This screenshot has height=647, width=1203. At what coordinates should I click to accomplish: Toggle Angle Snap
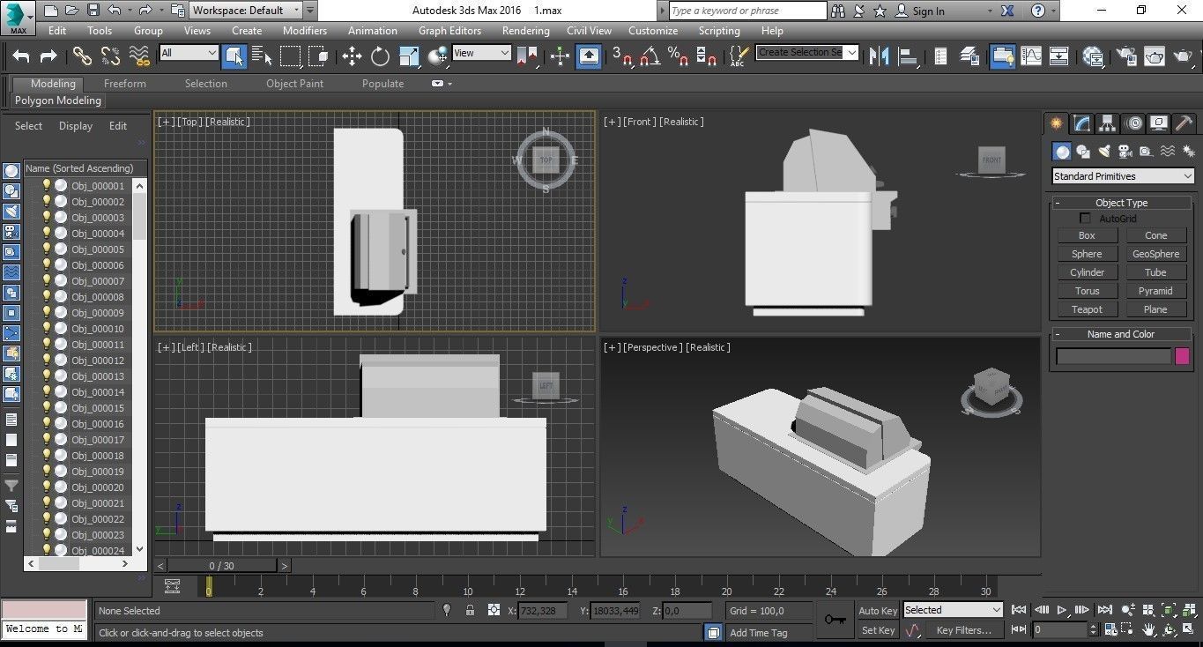tap(650, 56)
